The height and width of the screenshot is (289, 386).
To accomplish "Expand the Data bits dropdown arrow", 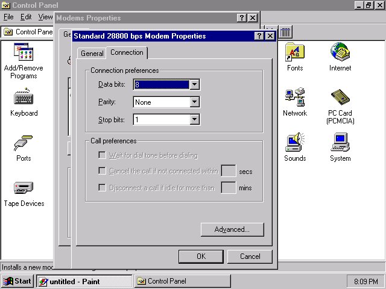I will [x=194, y=84].
